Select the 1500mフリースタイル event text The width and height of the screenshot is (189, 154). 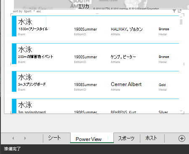(x=33, y=29)
